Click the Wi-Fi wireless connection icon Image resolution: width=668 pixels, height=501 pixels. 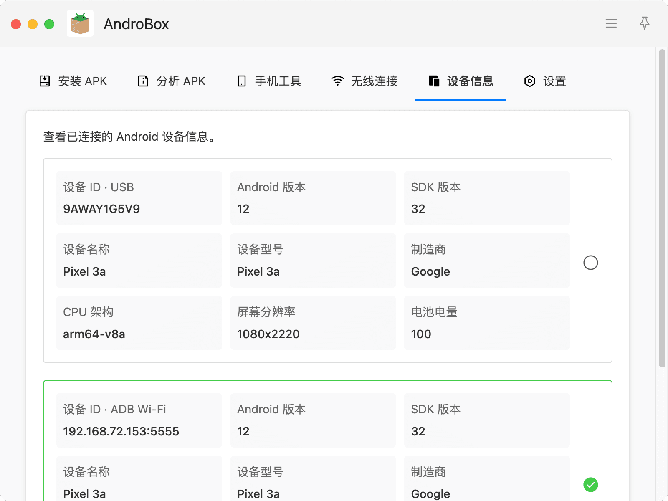pos(337,81)
